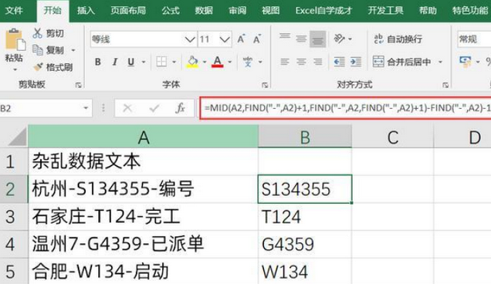Switch to the 审阅 Review tab
Viewport: 491px width, 284px height.
[237, 11]
